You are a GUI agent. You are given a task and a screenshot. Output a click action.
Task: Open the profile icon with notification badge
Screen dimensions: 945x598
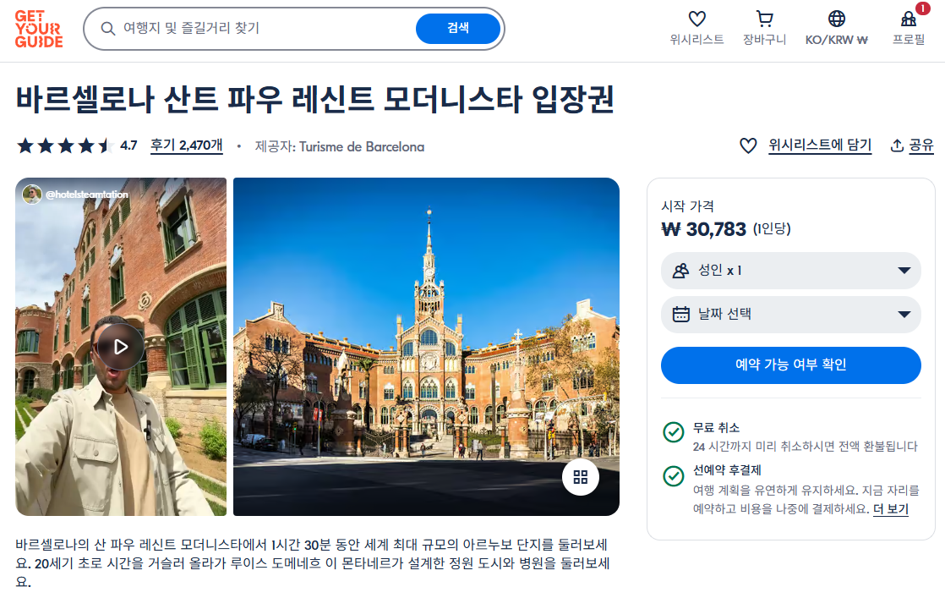tap(909, 19)
